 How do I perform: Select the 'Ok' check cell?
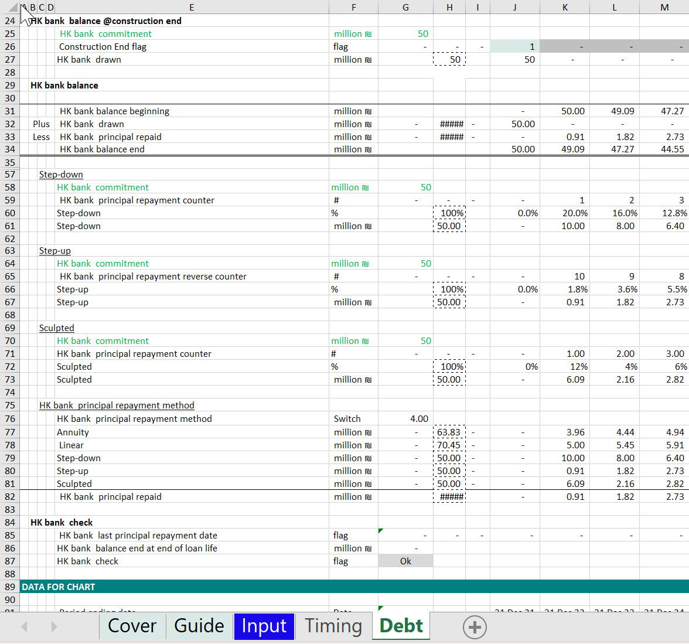(405, 561)
